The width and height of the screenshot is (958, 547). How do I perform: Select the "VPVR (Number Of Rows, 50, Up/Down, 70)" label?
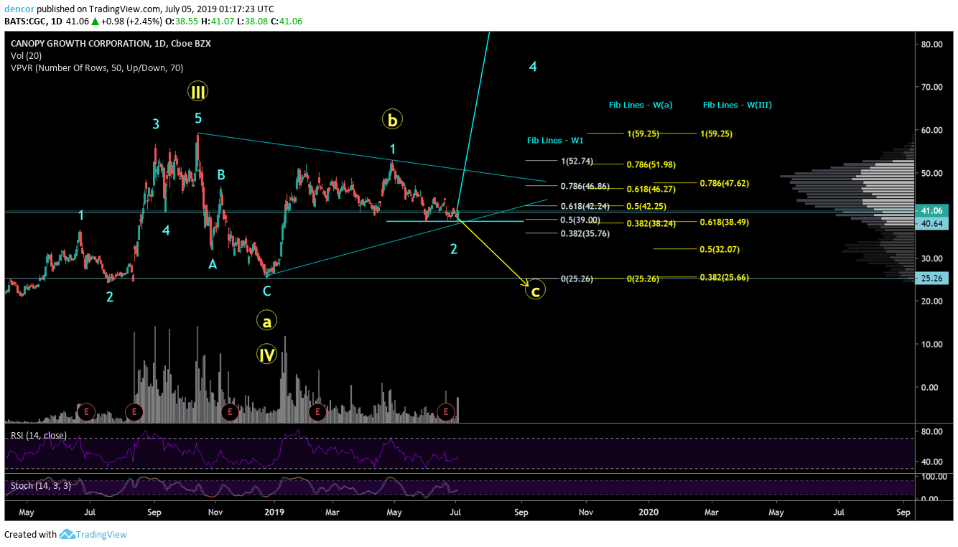(x=97, y=68)
